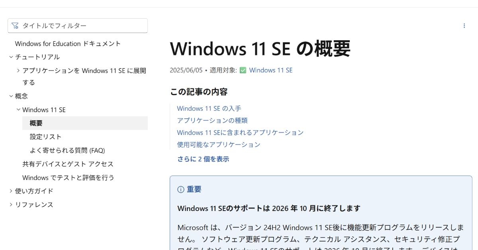Jump to 使用可能なアプリケーション section

click(218, 145)
